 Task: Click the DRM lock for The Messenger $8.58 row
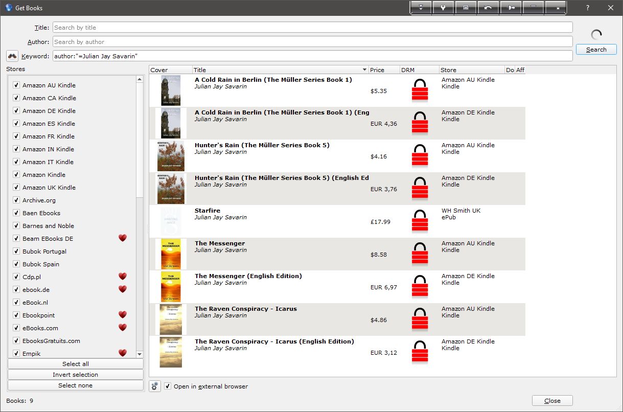(420, 254)
